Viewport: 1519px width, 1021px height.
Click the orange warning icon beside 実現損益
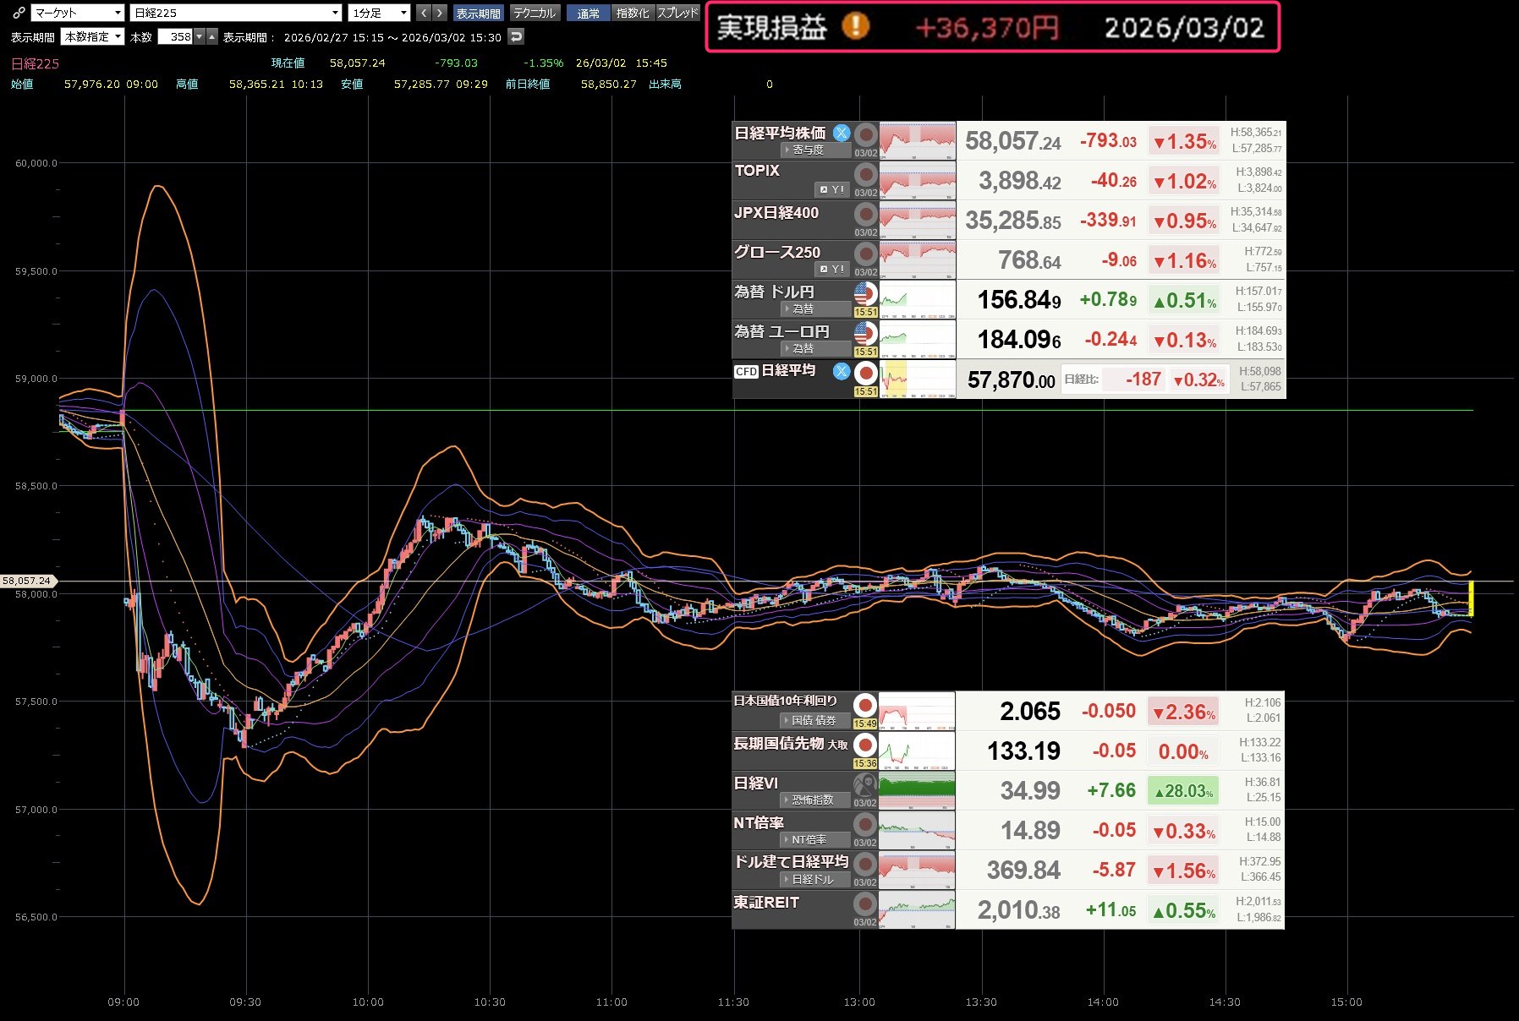click(x=855, y=27)
